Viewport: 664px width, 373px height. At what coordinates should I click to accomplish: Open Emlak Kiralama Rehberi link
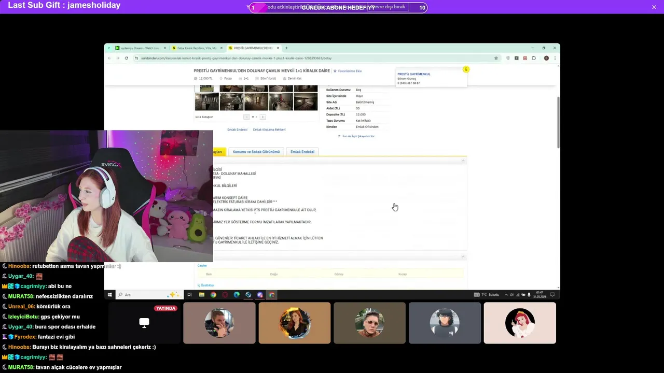click(x=269, y=130)
